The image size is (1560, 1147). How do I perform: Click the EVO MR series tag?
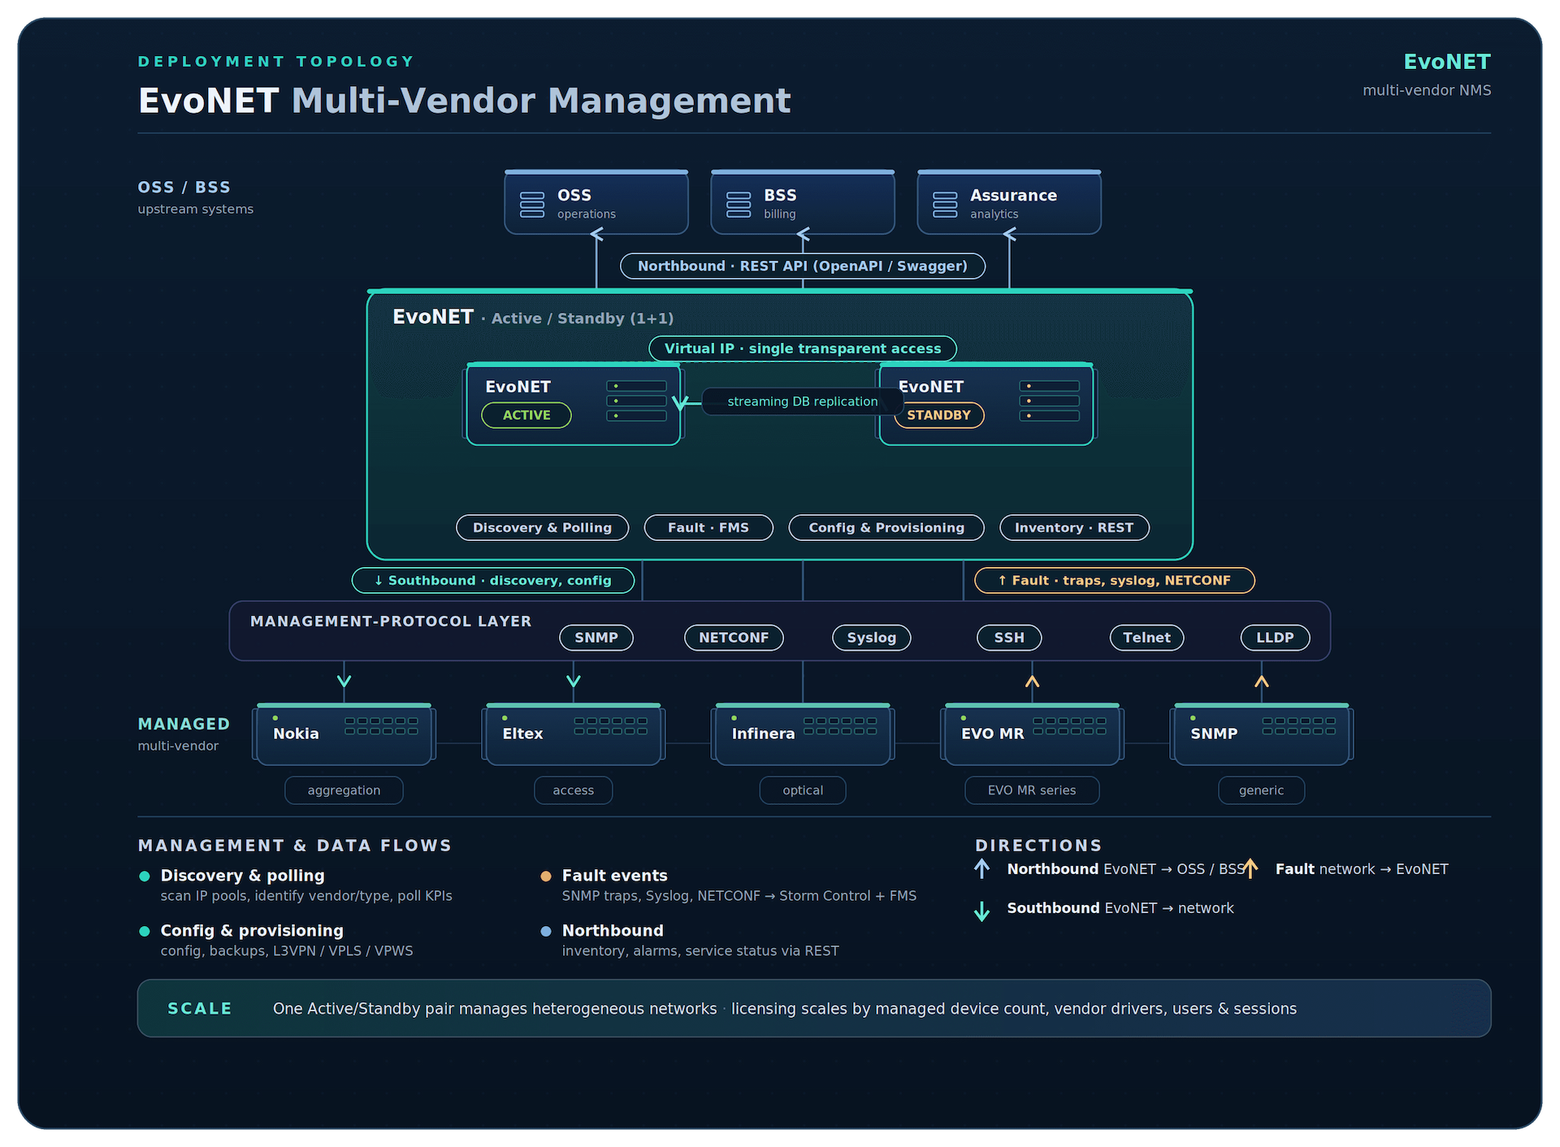1032,790
